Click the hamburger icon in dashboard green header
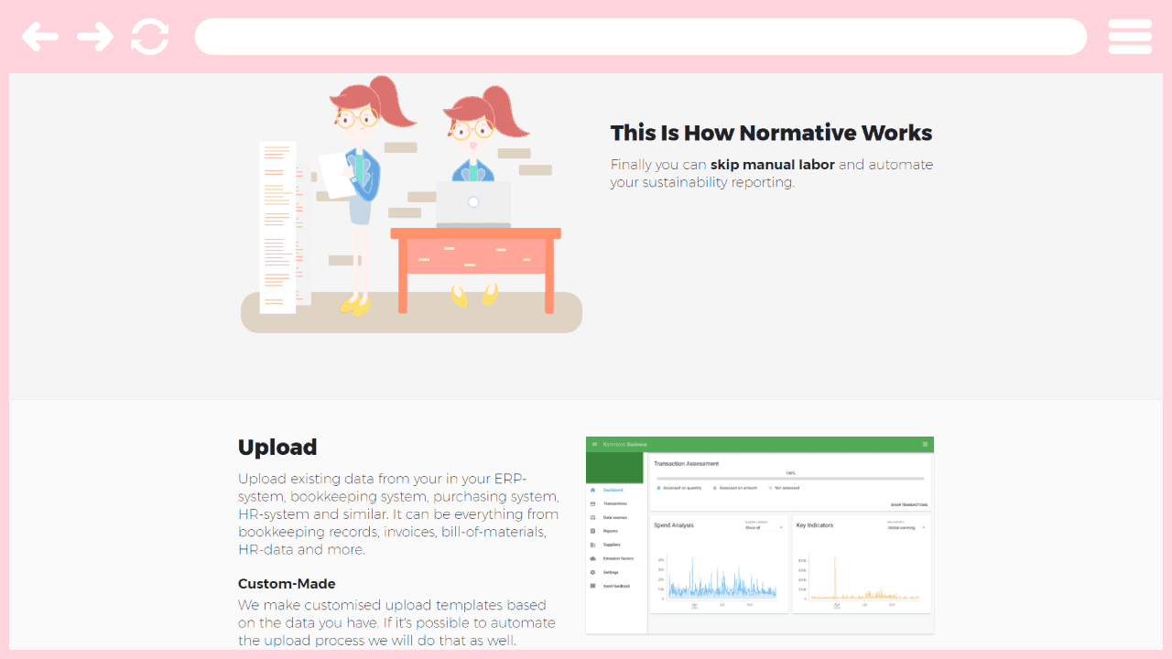Image resolution: width=1172 pixels, height=659 pixels. point(594,444)
